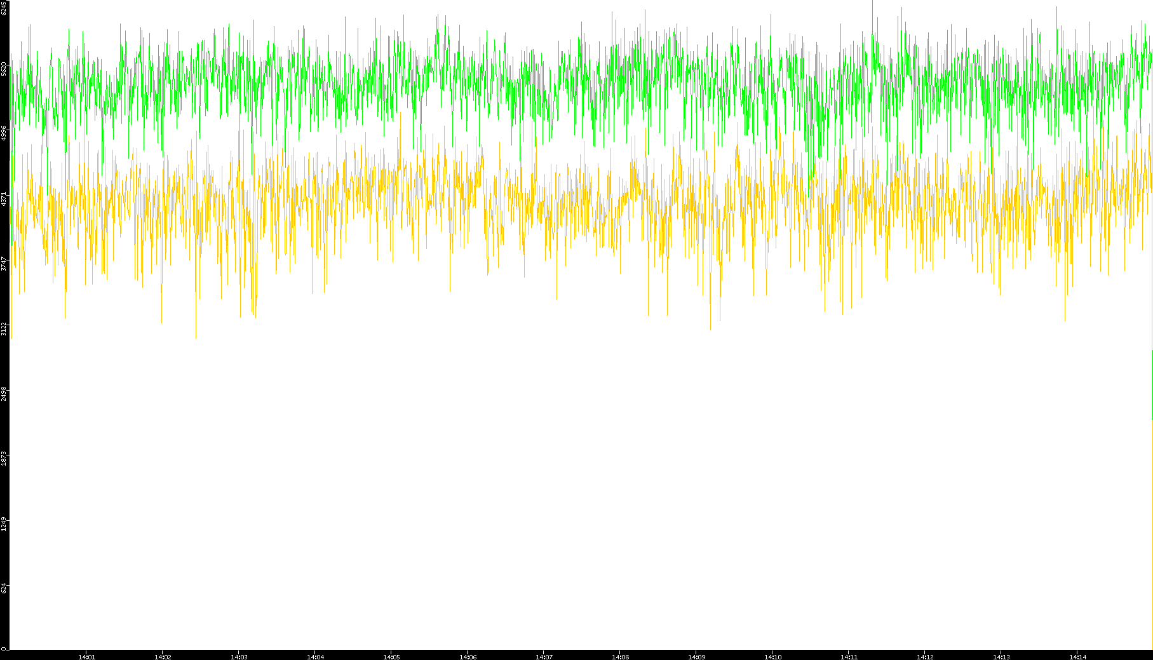Viewport: 1153px width, 660px height.
Task: Click the 14:06 time axis label
Action: click(468, 657)
